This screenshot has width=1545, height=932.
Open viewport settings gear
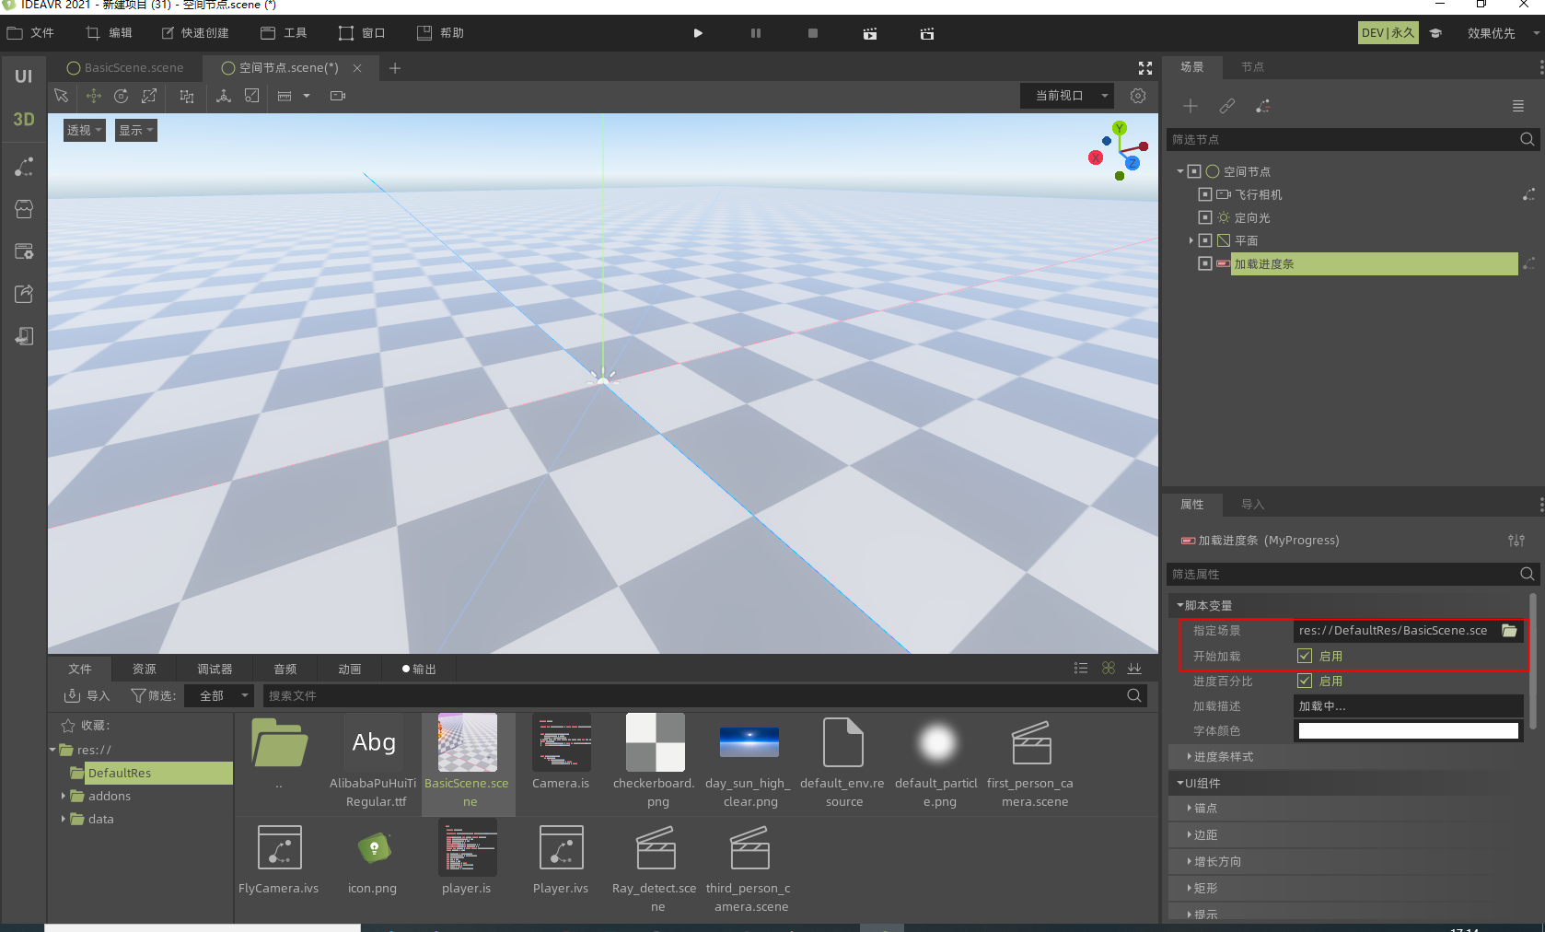pyautogui.click(x=1138, y=96)
